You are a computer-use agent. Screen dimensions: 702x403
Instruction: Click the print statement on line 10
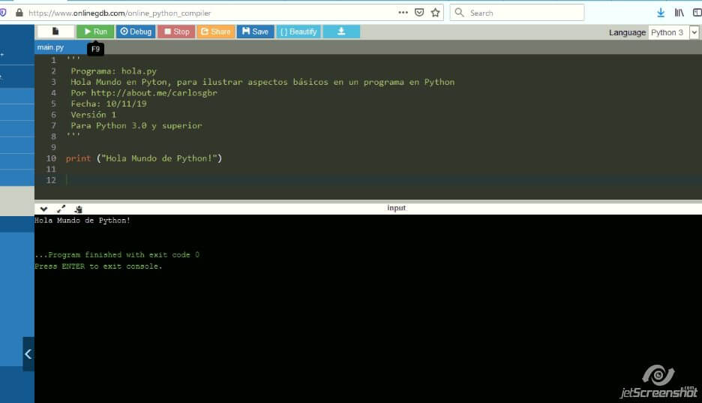144,158
